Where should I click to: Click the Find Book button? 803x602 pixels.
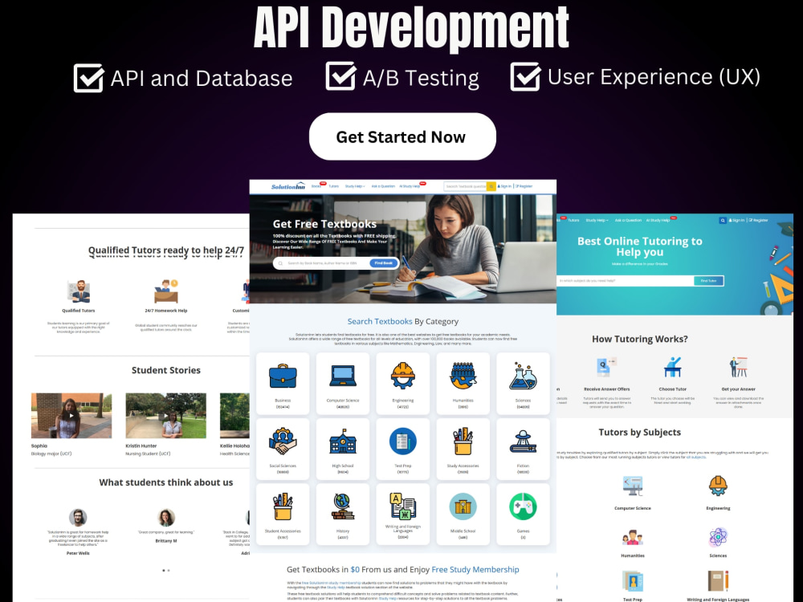click(x=384, y=263)
